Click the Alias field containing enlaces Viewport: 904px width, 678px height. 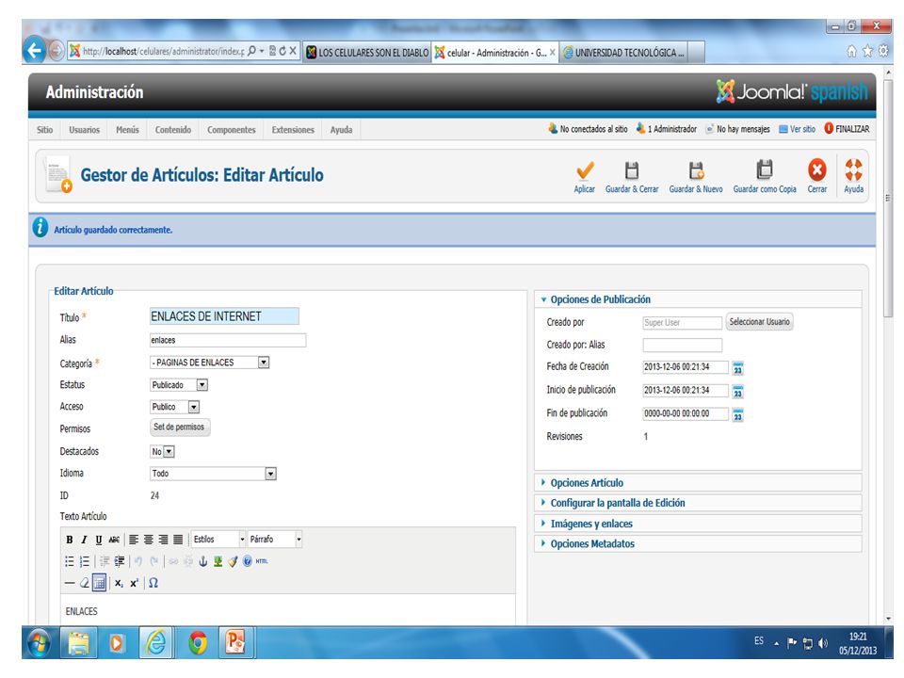228,340
